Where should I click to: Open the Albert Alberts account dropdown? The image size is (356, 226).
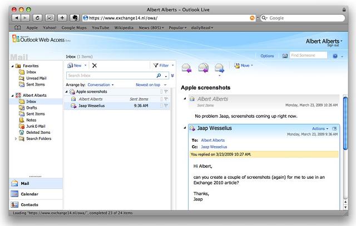point(341,41)
